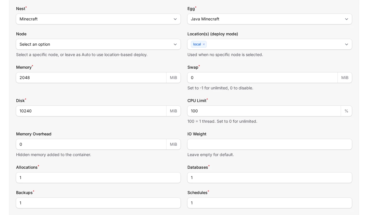Click the MiB suffix beside Disk

point(173,111)
